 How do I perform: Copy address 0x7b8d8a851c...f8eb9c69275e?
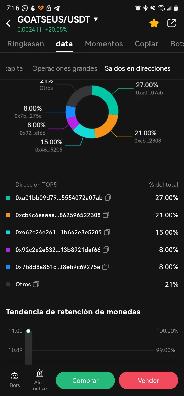click(x=105, y=267)
